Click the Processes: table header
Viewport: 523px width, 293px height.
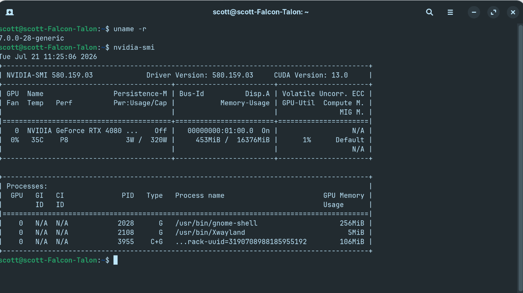[27, 186]
